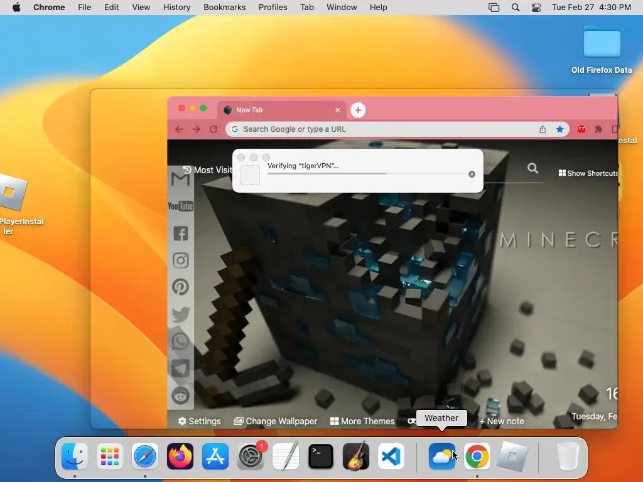Viewport: 643px width, 482px height.
Task: Open Settings on the new tab page
Action: 199,421
